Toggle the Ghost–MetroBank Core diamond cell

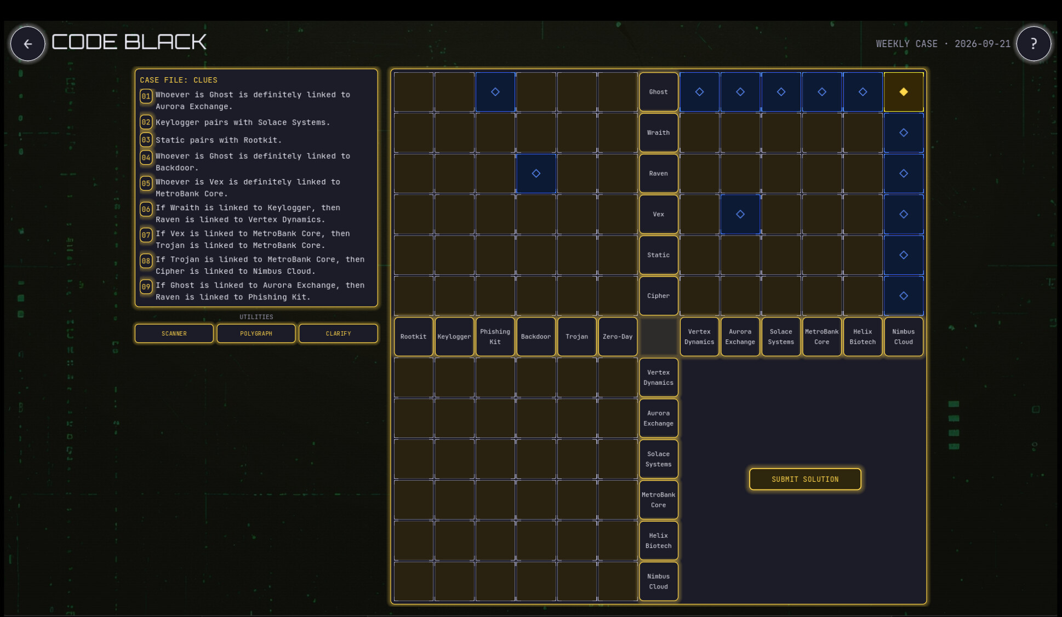point(822,92)
